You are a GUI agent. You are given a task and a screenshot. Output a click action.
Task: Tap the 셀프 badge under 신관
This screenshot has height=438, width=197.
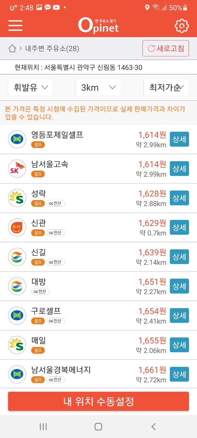point(38,233)
